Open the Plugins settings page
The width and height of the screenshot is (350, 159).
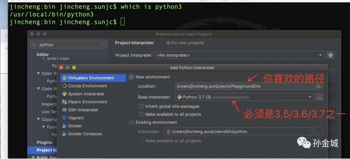point(44,142)
